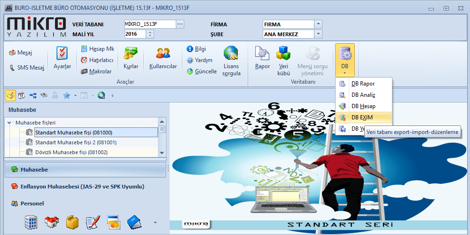Open the Rapor tool
470x235 pixels.
tap(263, 58)
